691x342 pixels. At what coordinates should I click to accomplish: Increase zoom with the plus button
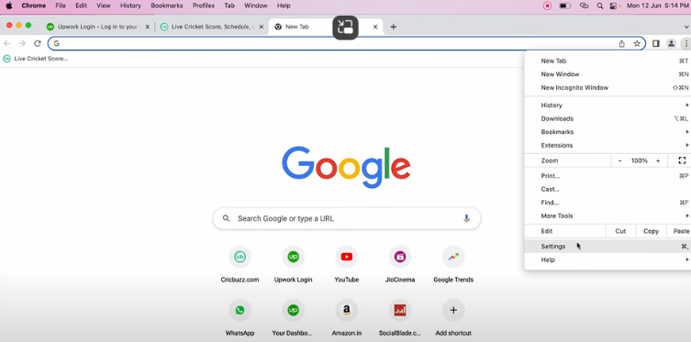click(658, 160)
